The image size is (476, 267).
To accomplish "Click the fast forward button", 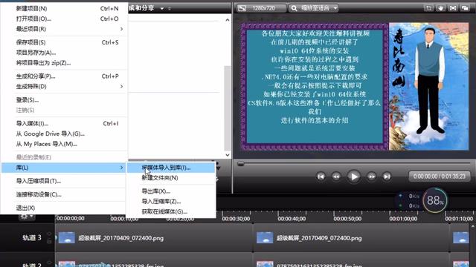I will [x=371, y=177].
